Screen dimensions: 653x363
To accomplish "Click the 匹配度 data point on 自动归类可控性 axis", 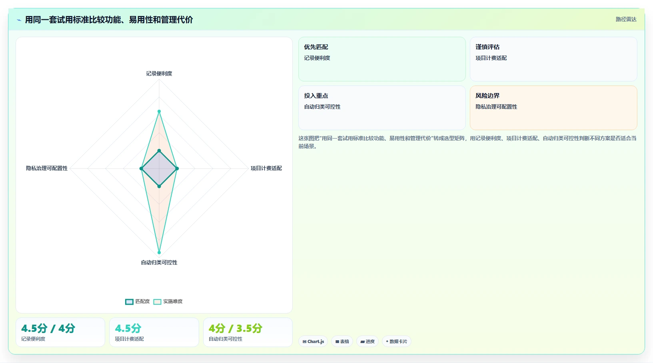I will [x=159, y=186].
